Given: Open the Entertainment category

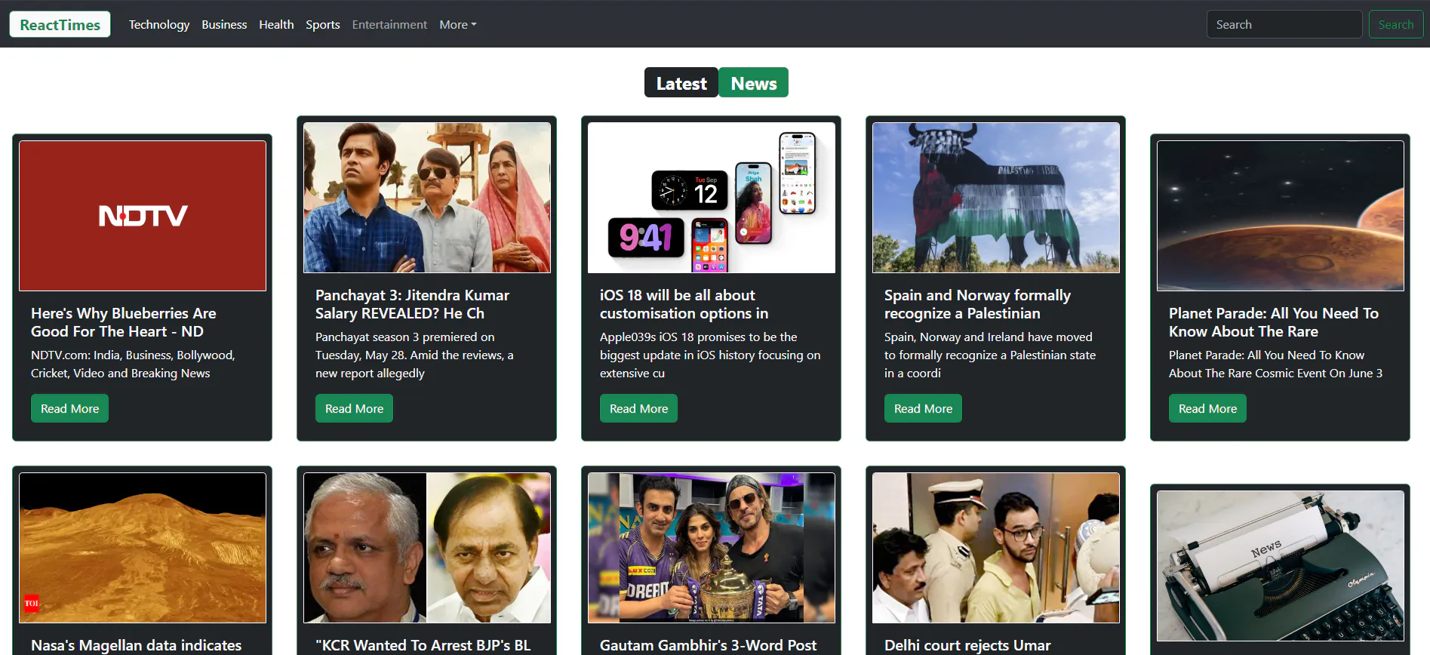Looking at the screenshot, I should [x=389, y=24].
